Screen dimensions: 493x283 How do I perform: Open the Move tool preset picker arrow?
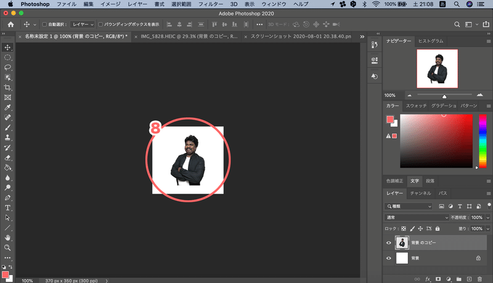pos(35,25)
